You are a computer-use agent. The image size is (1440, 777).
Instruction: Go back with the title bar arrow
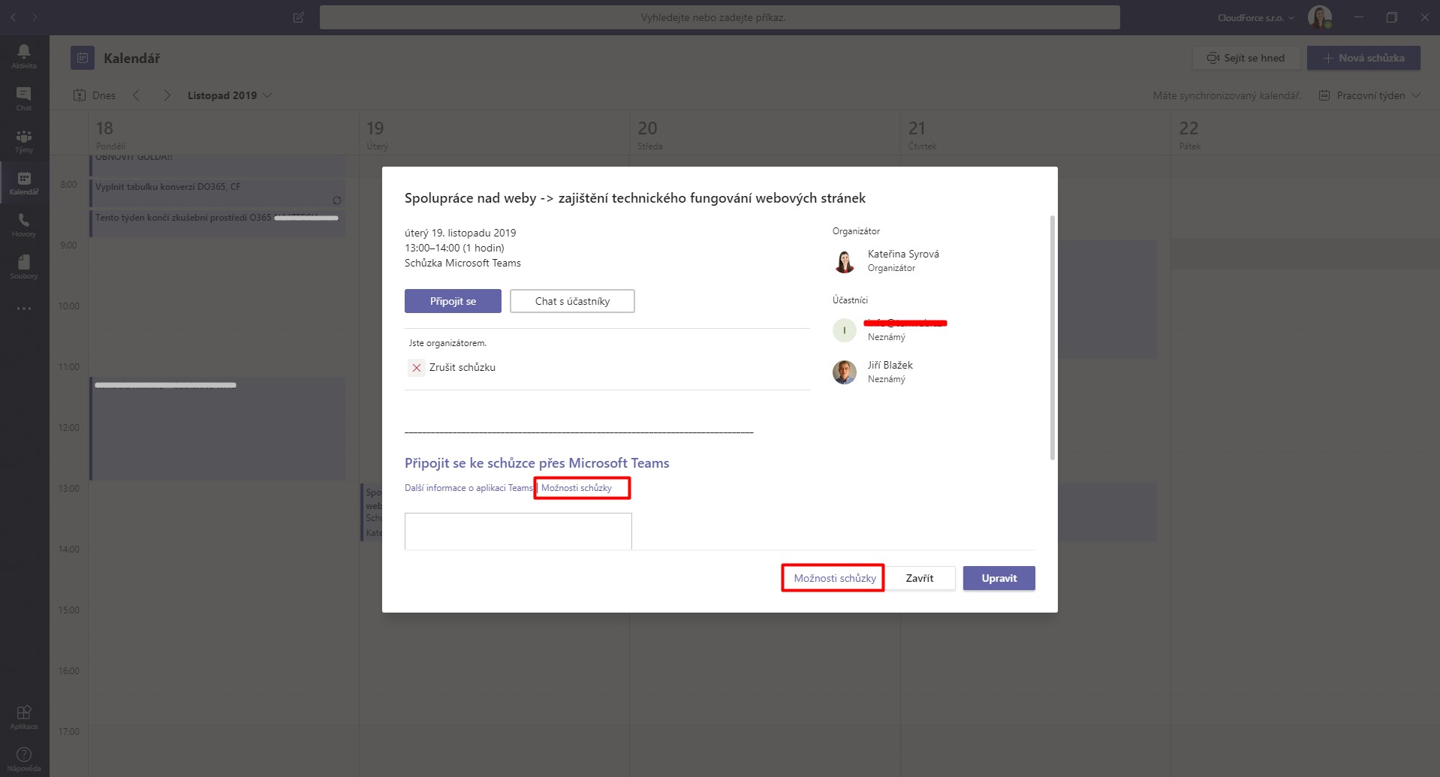13,17
